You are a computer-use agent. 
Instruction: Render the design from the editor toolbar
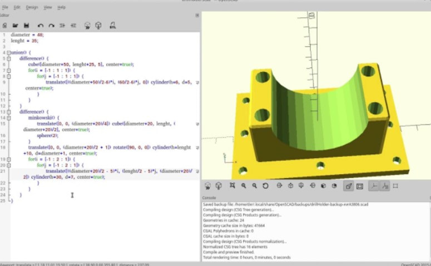[x=98, y=25]
